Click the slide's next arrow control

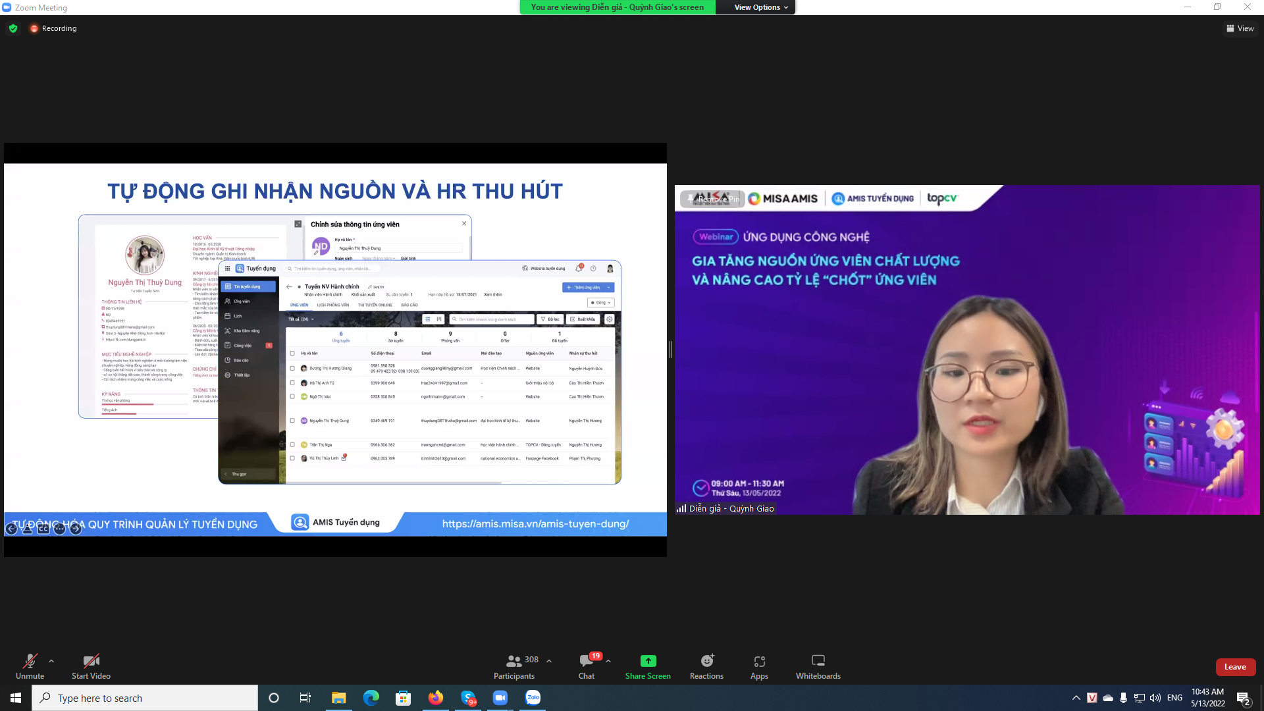[76, 529]
